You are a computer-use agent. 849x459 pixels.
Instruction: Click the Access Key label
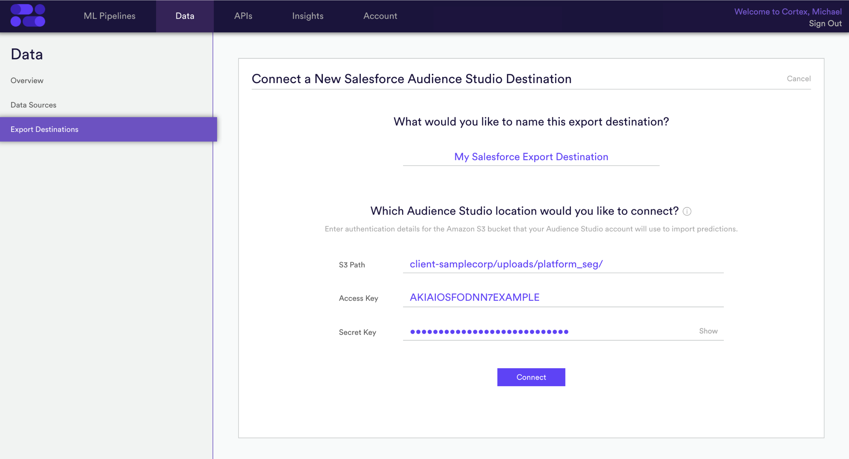(x=358, y=298)
